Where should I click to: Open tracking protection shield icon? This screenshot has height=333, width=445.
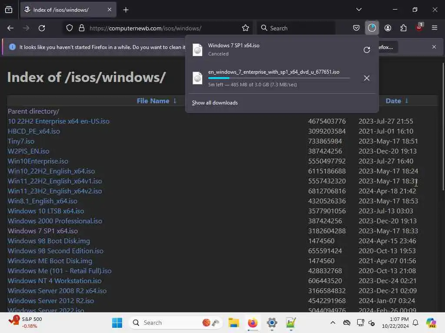70,28
